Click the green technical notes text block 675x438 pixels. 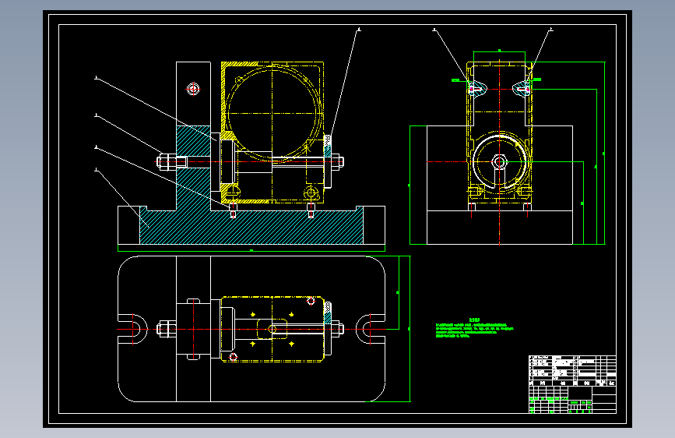click(474, 328)
